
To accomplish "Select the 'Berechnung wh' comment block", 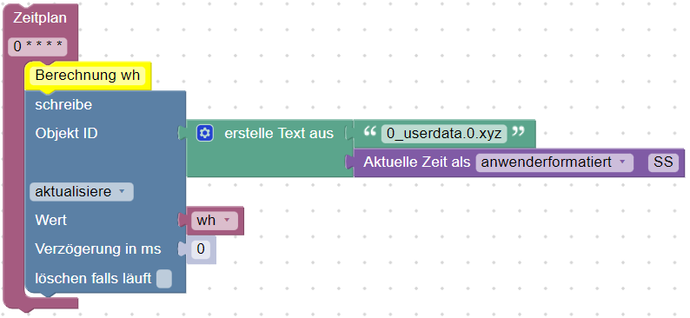I will coord(88,76).
